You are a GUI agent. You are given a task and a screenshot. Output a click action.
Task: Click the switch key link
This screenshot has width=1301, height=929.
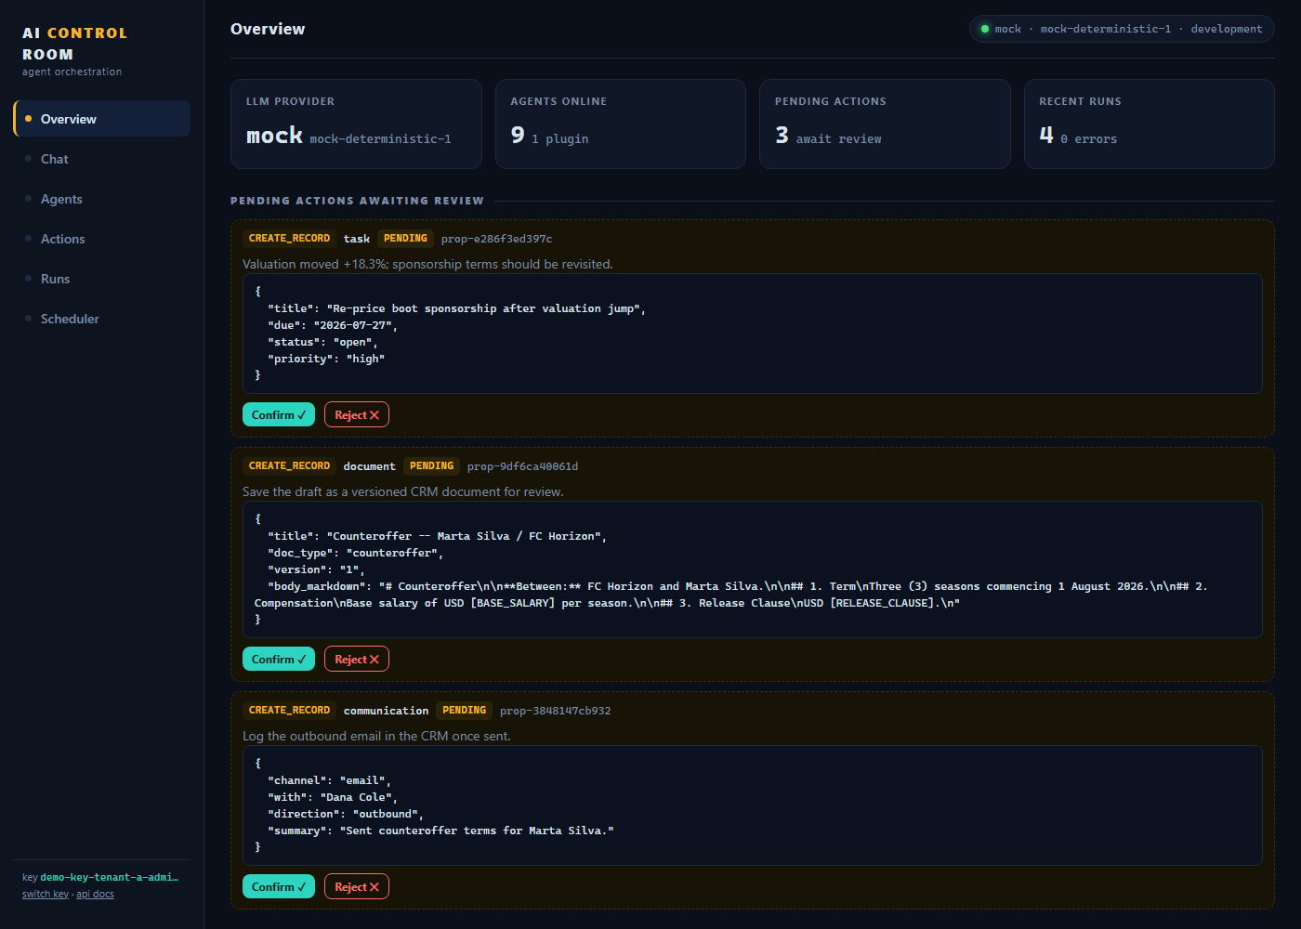point(46,895)
